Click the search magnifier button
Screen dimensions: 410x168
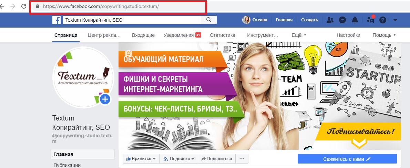[209, 20]
